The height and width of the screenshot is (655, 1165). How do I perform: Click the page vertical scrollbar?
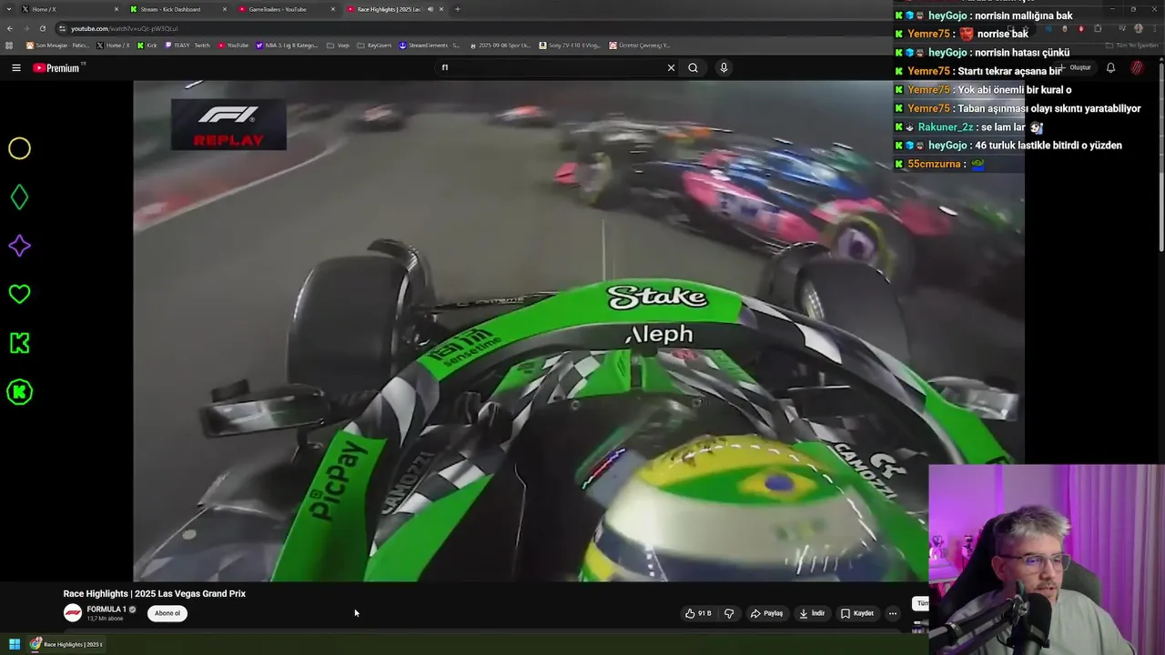(x=1160, y=155)
